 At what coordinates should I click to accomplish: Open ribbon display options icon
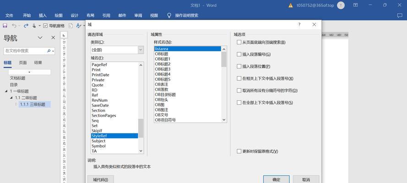(x=356, y=5)
